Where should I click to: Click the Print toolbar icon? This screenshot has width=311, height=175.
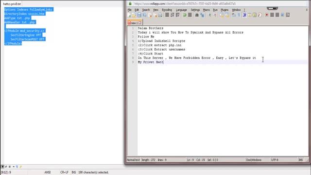tap(160, 15)
